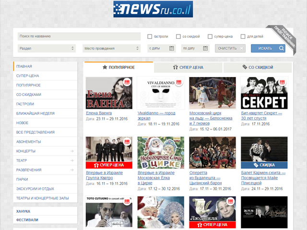This screenshot has height=230, width=307.
Task: Click the 'с даты' date field
Action: (162, 48)
